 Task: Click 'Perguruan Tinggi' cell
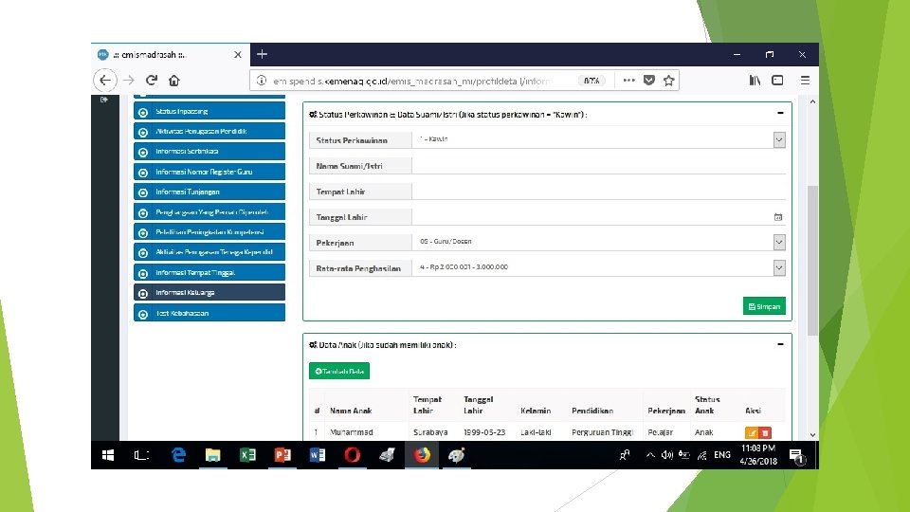603,432
